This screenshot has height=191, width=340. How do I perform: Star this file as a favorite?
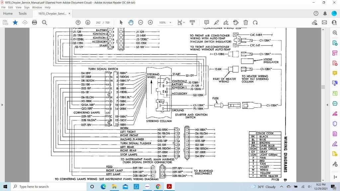tap(15, 23)
